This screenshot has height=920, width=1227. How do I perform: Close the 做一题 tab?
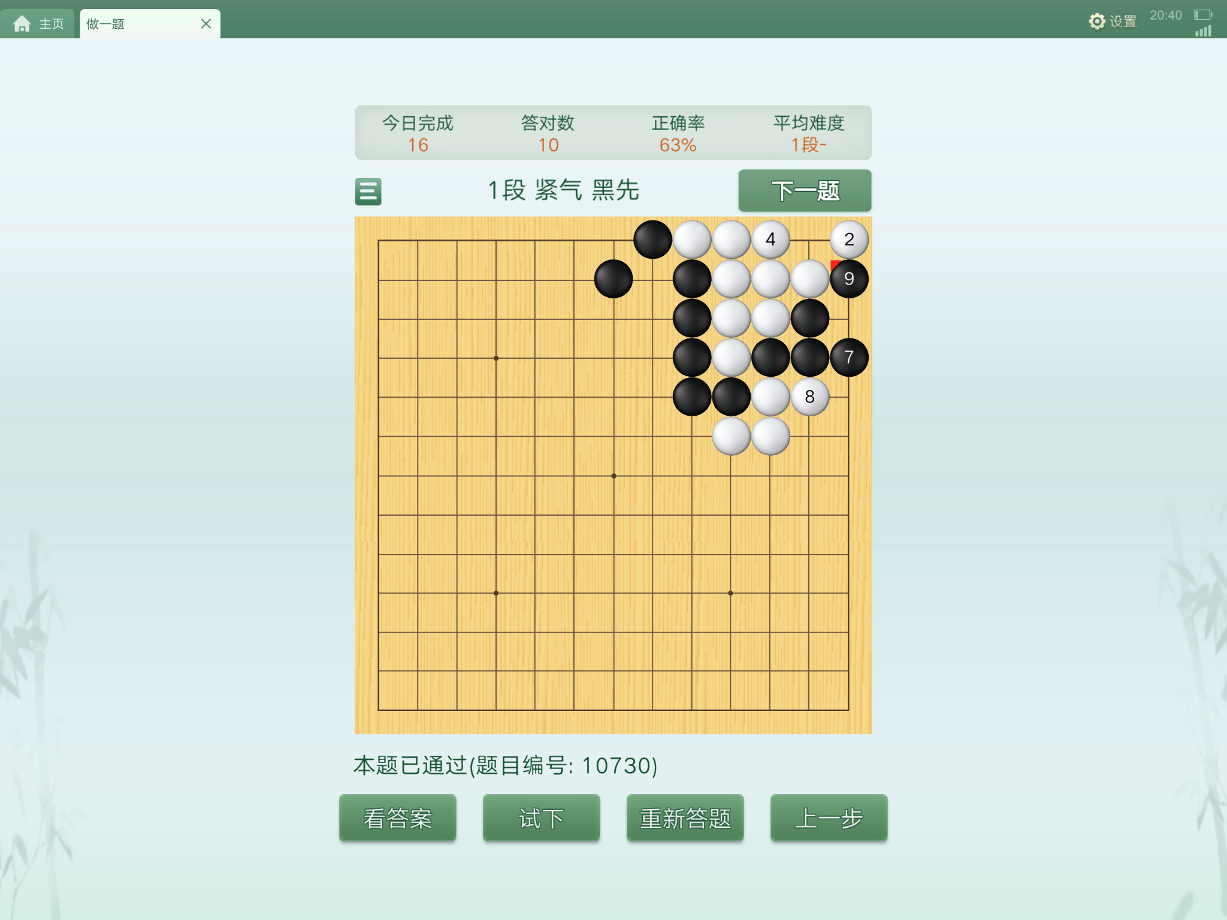click(x=205, y=24)
